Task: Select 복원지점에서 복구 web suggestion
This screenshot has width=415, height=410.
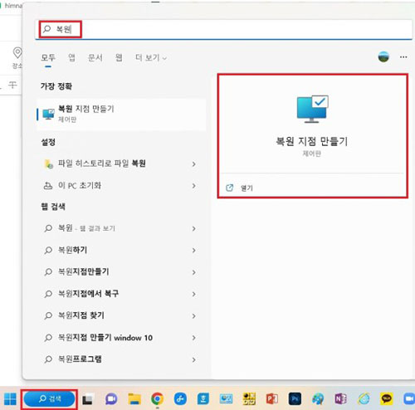Action: [121, 294]
